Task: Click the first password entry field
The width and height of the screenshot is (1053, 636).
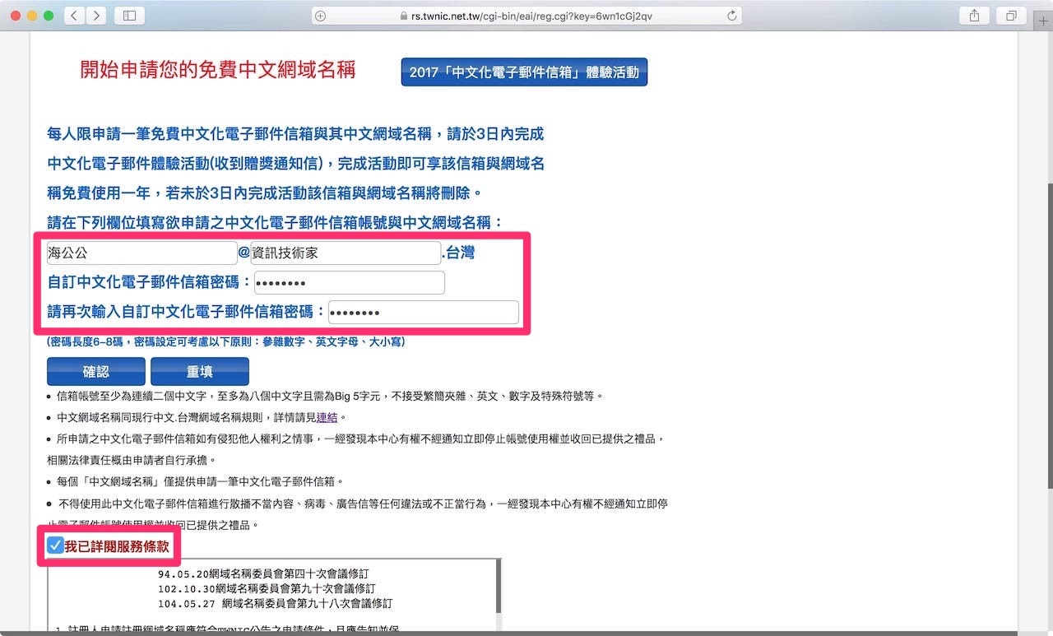Action: coord(349,282)
